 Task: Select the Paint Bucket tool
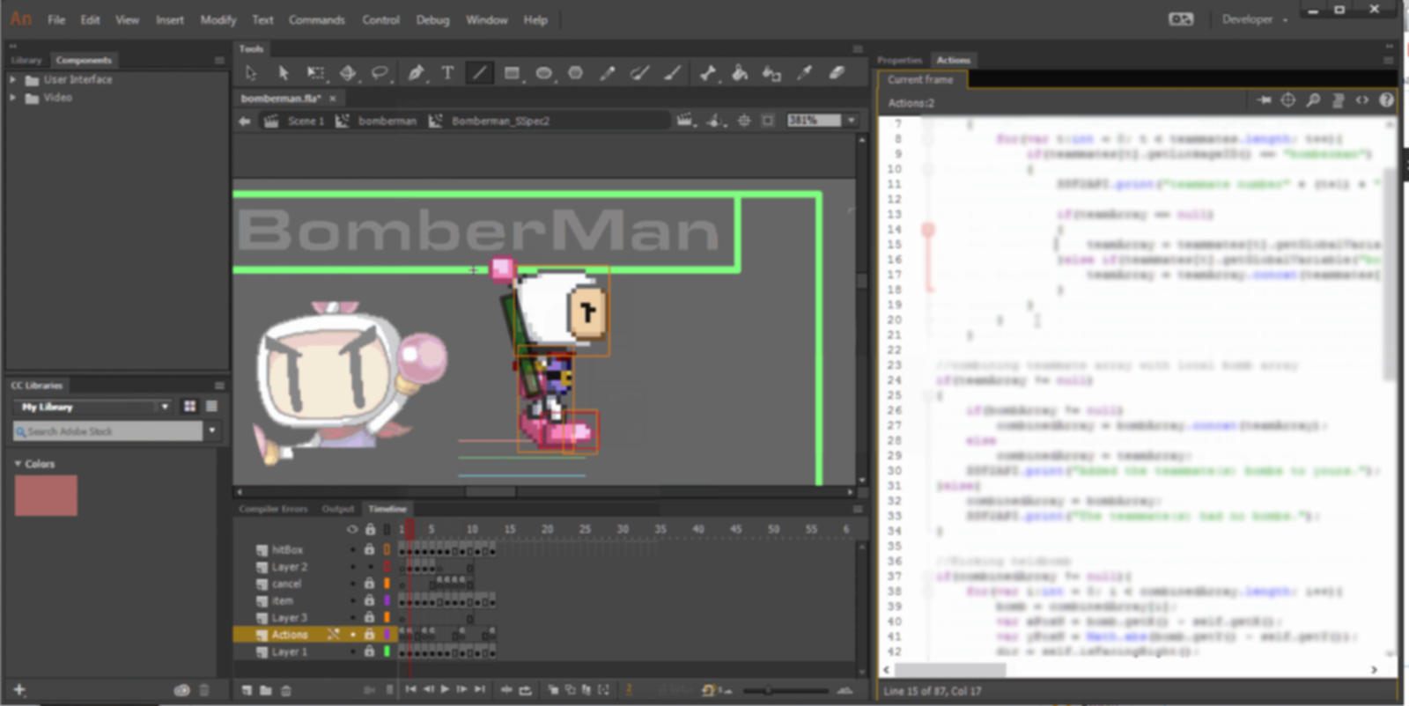pos(740,73)
